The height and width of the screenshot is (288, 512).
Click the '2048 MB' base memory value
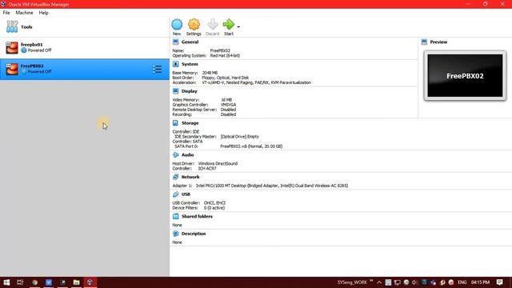[x=210, y=73]
